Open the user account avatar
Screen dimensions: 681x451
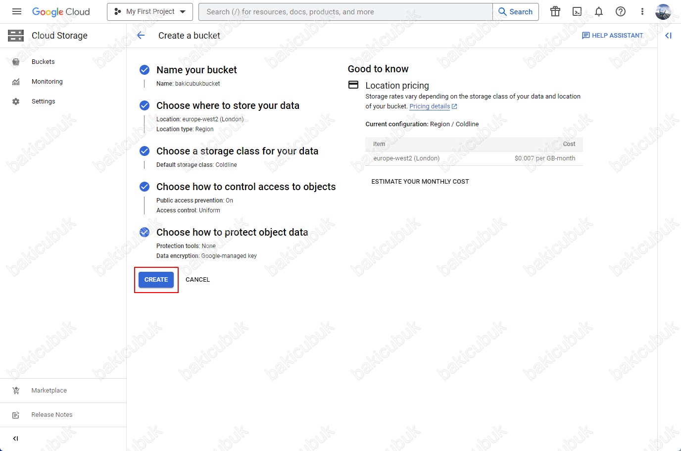pos(663,11)
